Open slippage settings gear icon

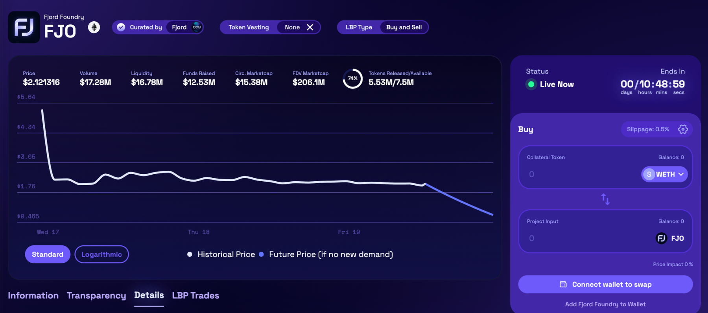[x=683, y=129]
